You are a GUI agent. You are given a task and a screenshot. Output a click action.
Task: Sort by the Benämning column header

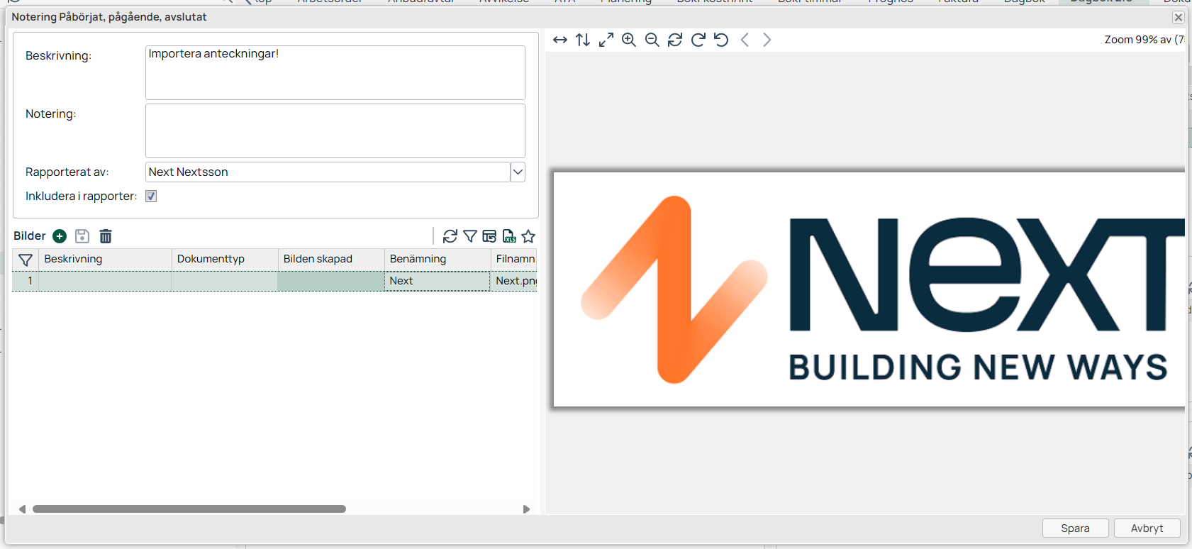point(438,260)
